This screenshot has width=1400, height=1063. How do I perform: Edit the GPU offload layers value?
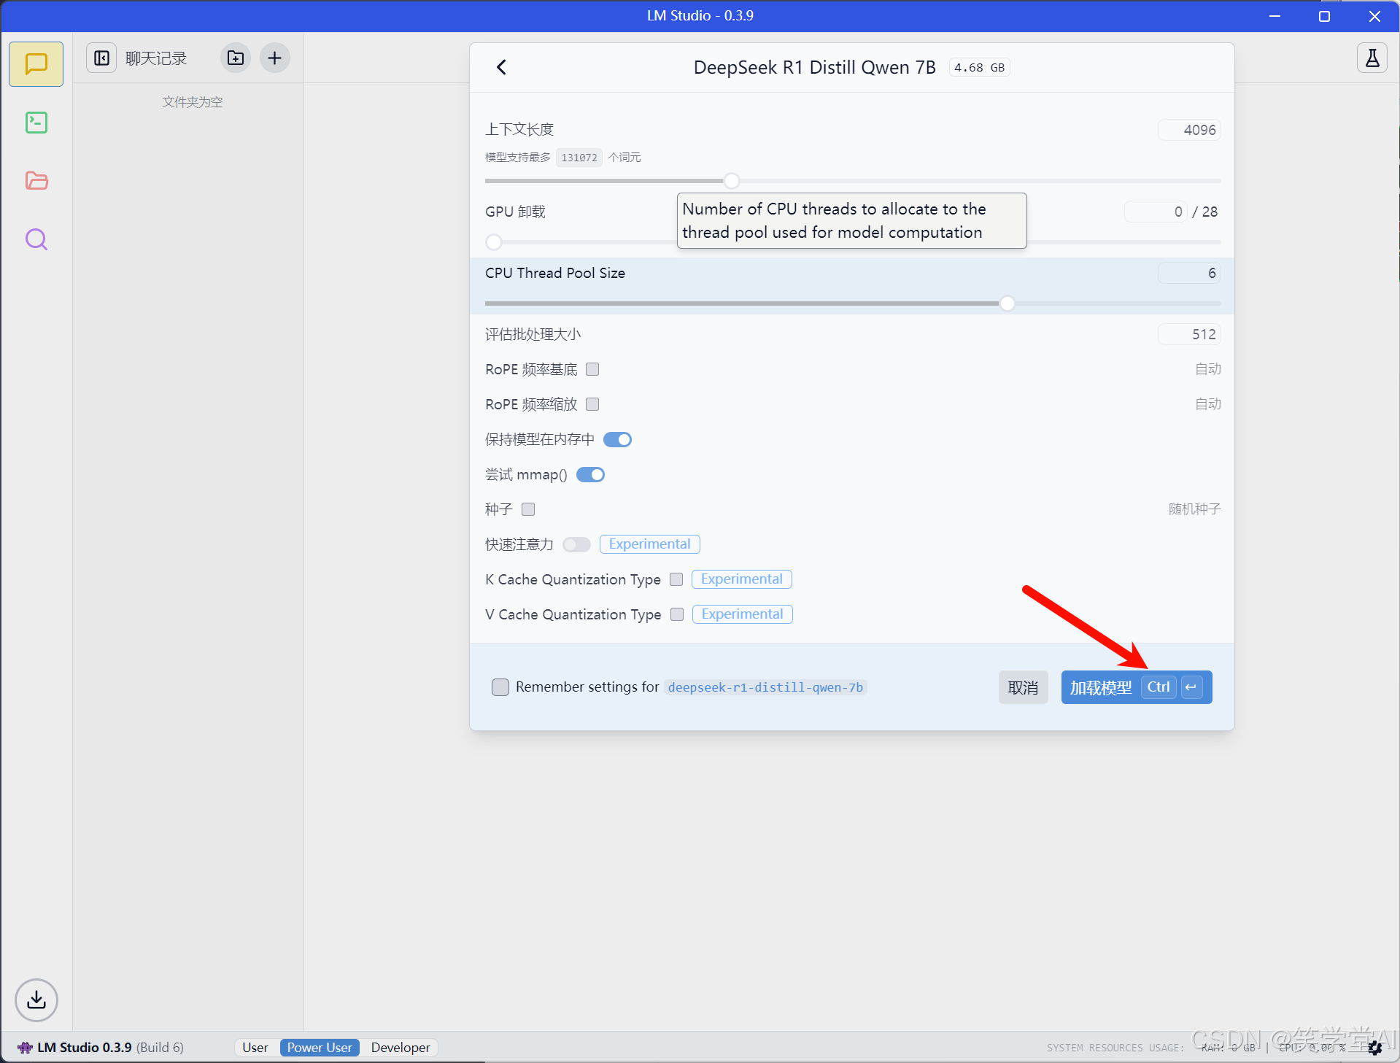tap(1156, 212)
